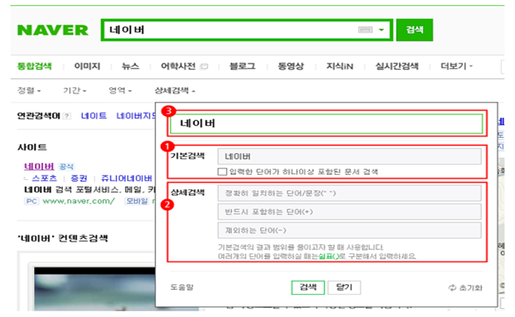Collapse the 상세검색 panel toggle

click(x=174, y=91)
